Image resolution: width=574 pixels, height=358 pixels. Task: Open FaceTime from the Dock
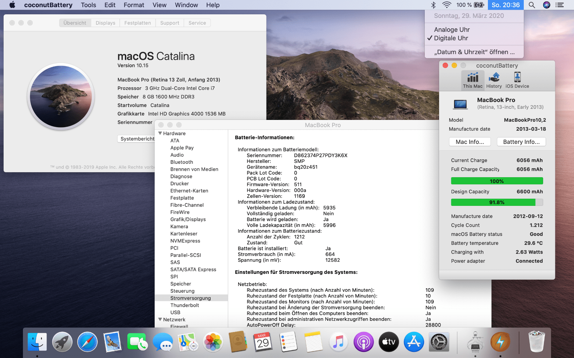click(x=137, y=342)
